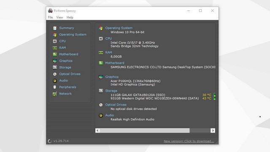Click 'New version! Click to download...' link
This screenshot has width=270, height=152.
189,141
